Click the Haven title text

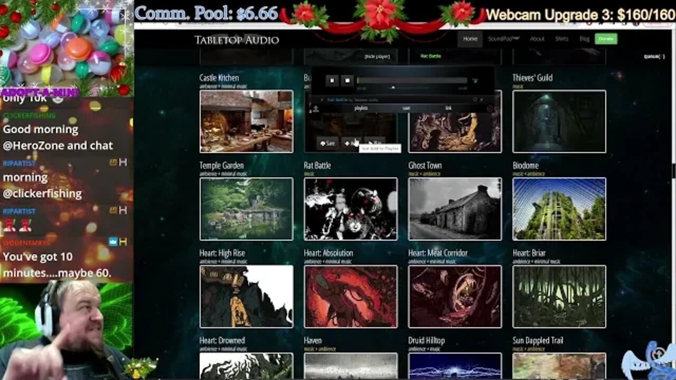(313, 340)
